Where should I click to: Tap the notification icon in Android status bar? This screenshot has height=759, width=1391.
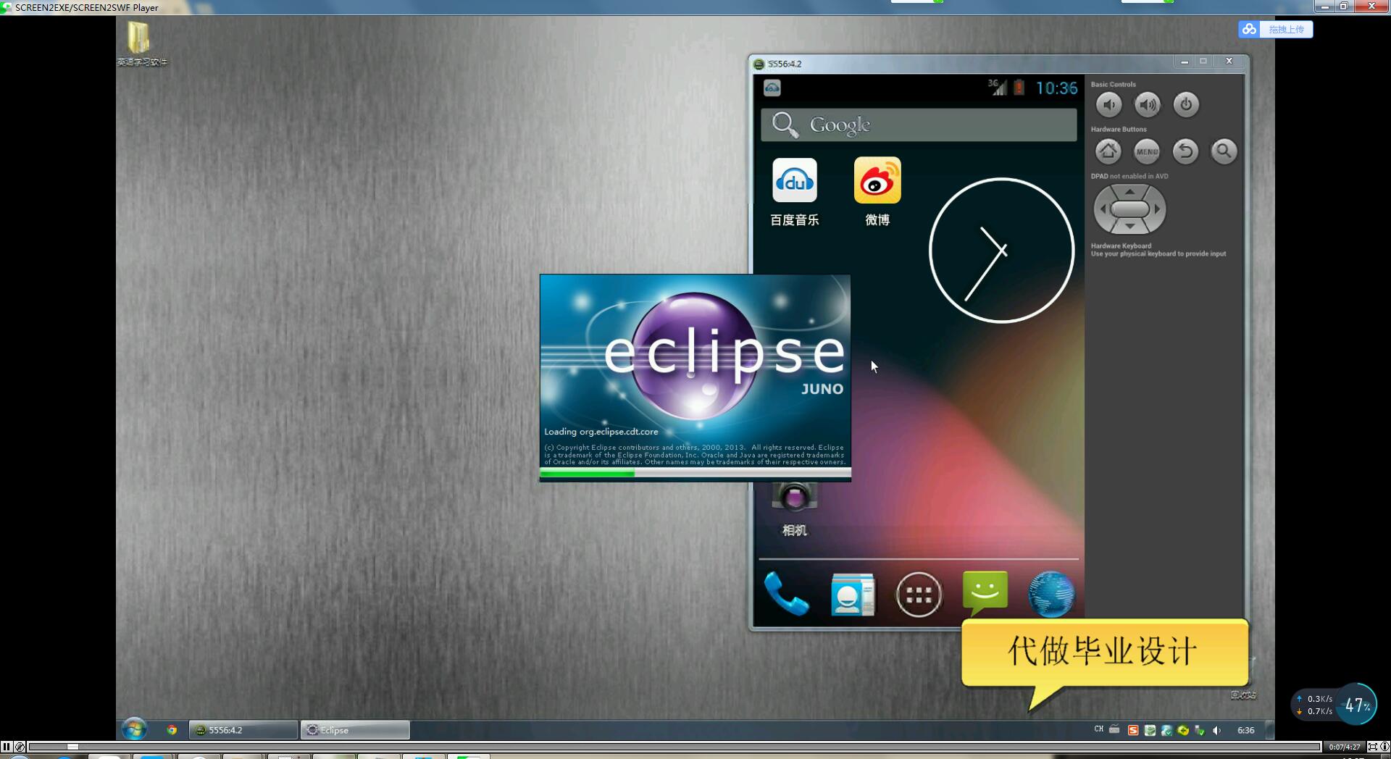[x=772, y=88]
